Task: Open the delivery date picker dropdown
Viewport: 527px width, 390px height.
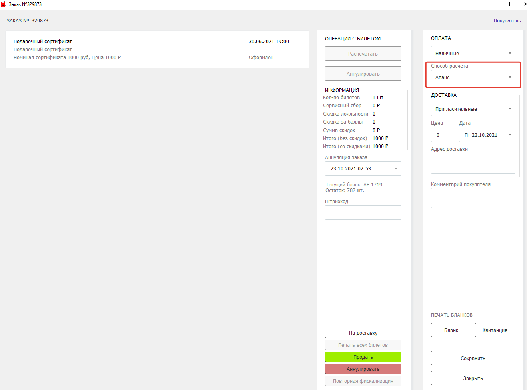Action: (487, 135)
